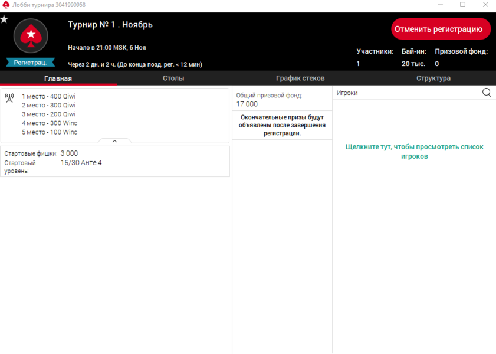The width and height of the screenshot is (496, 354).
Task: Click the Регистрац. status badge
Action: coord(30,63)
